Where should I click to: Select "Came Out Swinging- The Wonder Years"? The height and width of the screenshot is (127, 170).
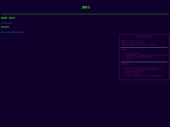(x=144, y=70)
